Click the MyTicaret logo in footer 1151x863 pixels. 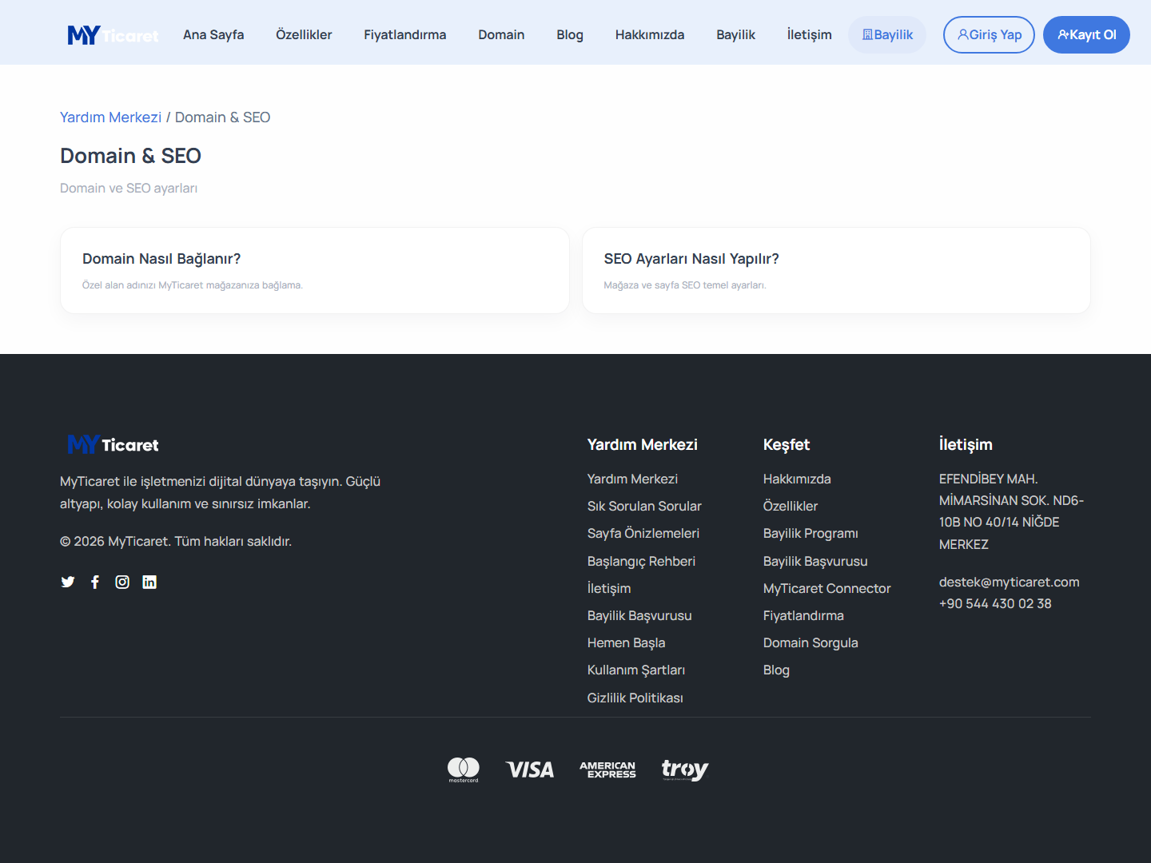pos(114,444)
